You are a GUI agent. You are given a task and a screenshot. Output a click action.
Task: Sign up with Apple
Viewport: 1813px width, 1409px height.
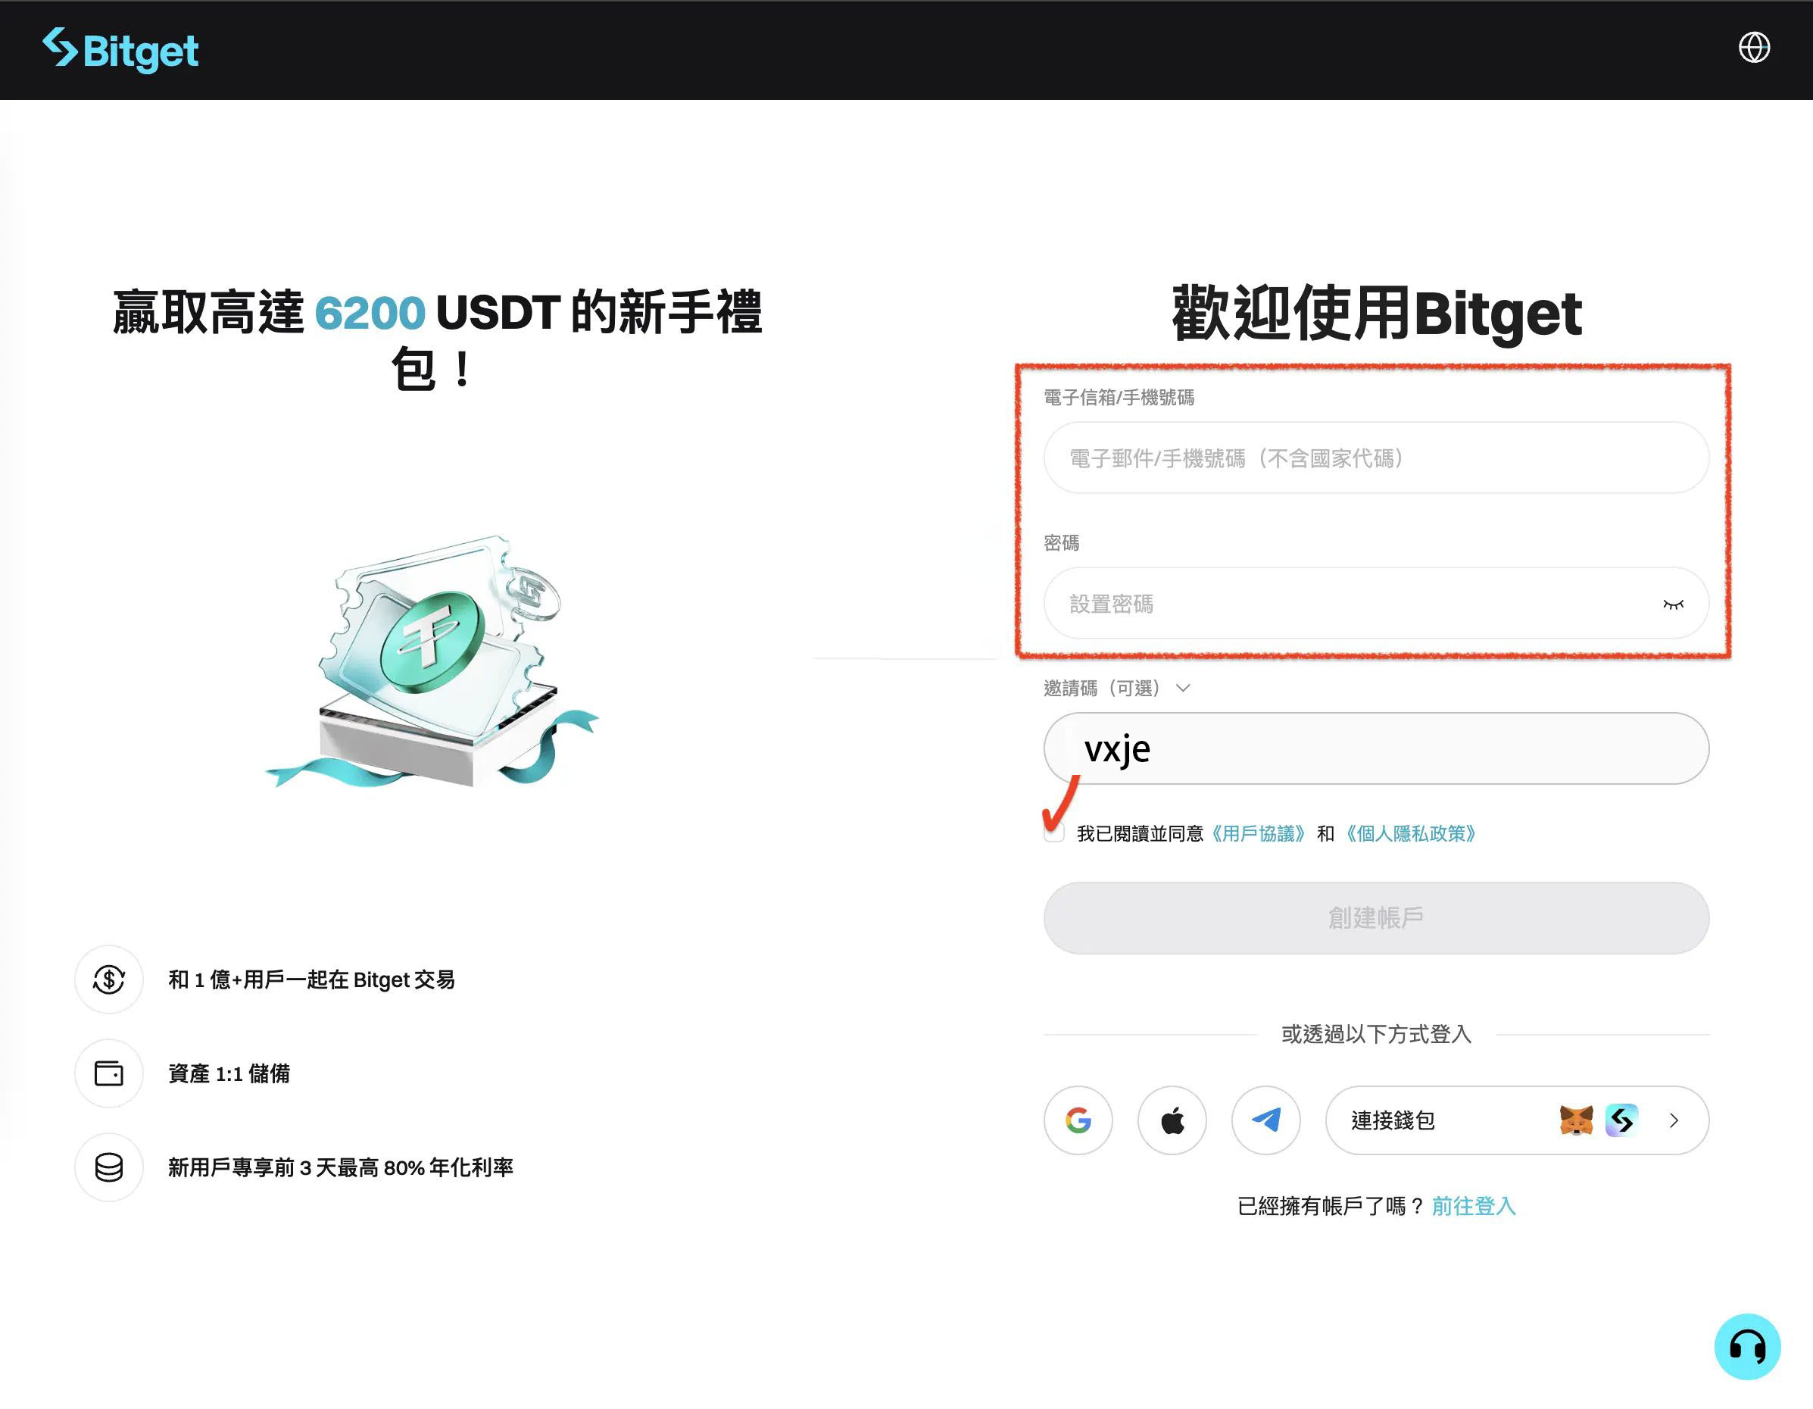1172,1120
